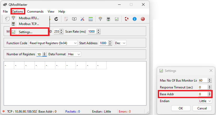The image size is (216, 115).
Task: Click the crossed tools icon in toolbar
Action: [x=82, y=19]
